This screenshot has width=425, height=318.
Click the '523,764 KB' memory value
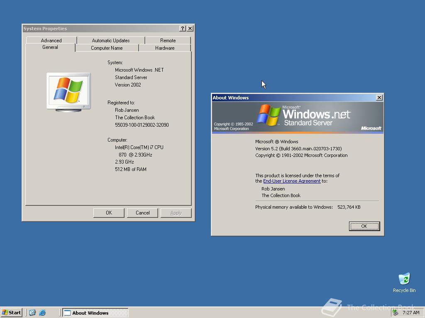(349, 207)
